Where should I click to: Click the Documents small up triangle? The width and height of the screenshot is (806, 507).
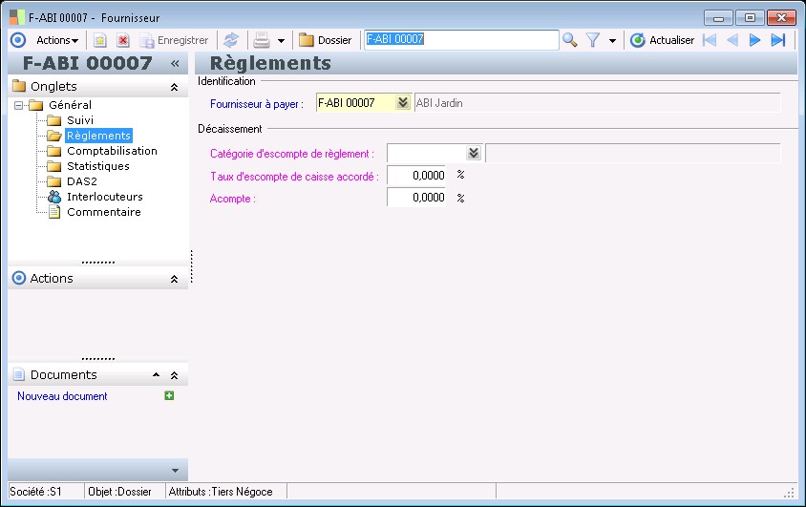coord(157,375)
